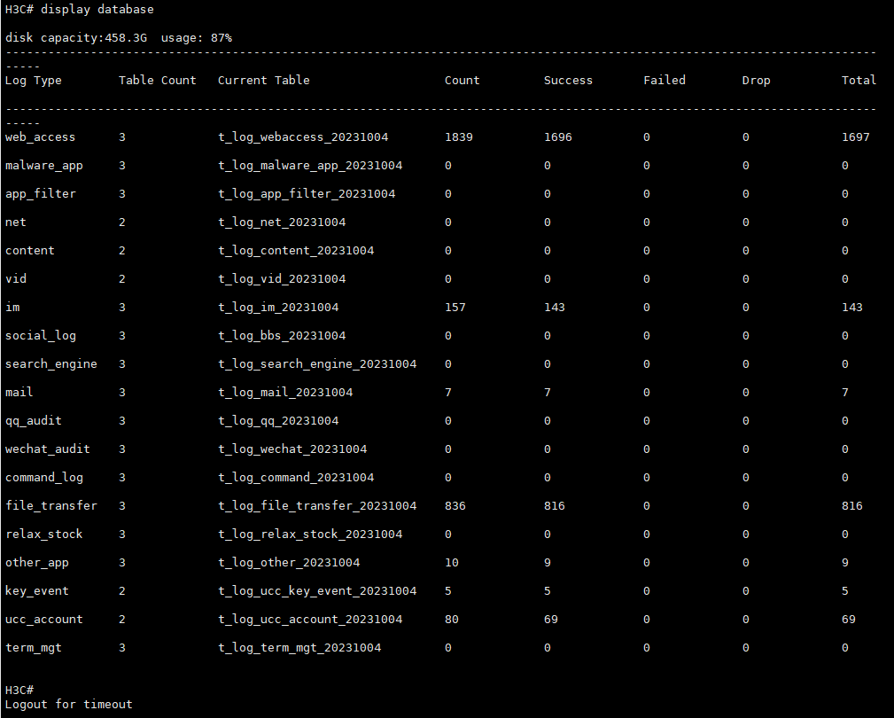The image size is (894, 718).
Task: Click table name t_log_file_transfer_20231004
Action: (x=317, y=506)
